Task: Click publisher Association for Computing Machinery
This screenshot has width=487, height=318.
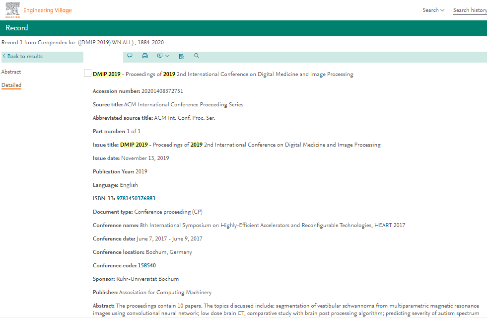Action: 165,293
